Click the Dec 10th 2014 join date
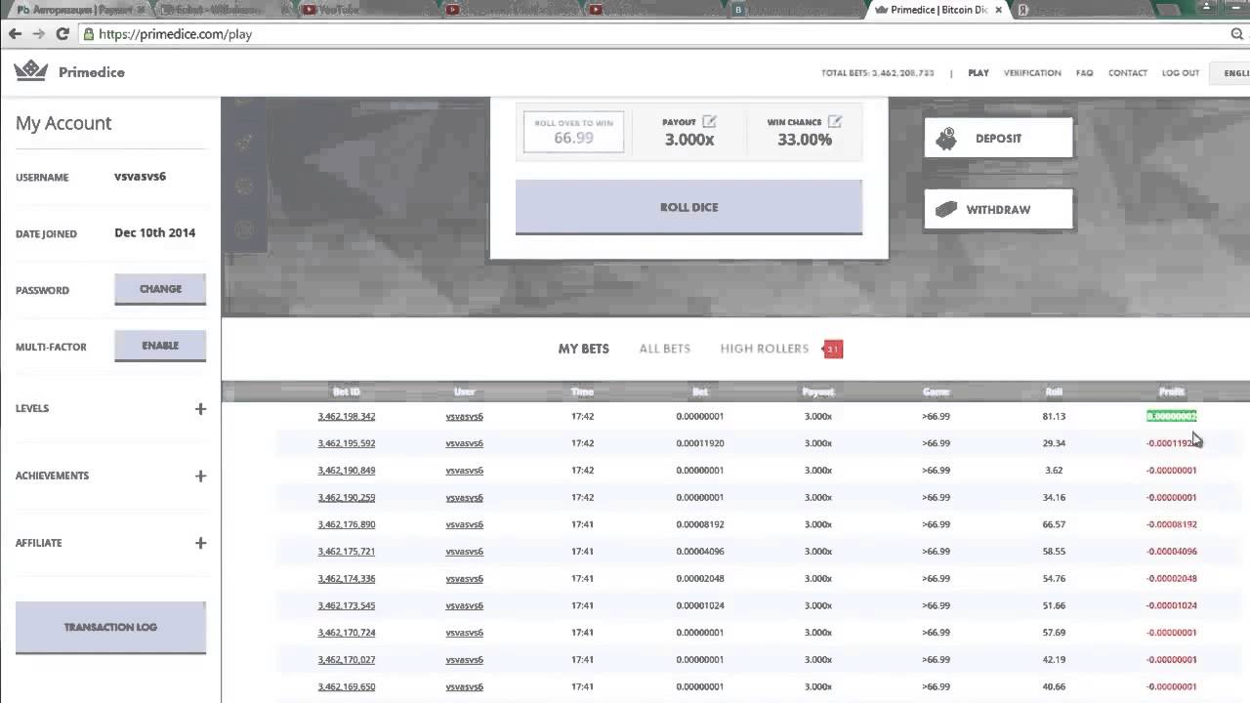Screen dimensions: 1250x703 point(155,232)
